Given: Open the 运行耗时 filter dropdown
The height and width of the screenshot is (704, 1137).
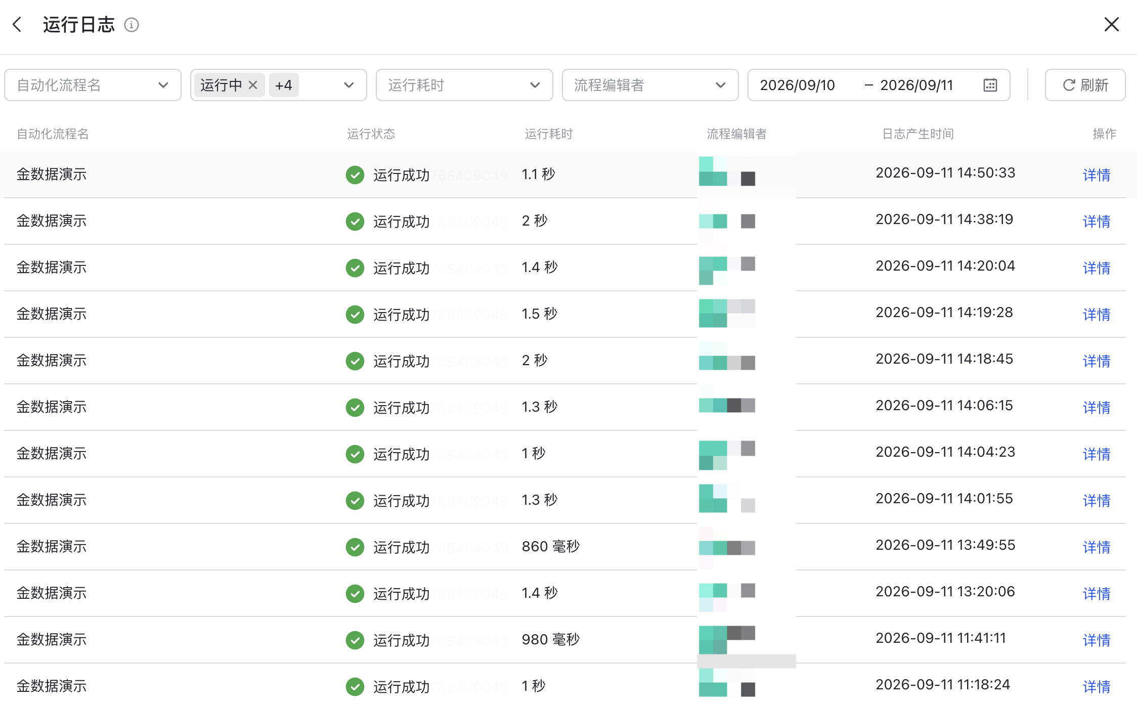Looking at the screenshot, I should pos(464,85).
